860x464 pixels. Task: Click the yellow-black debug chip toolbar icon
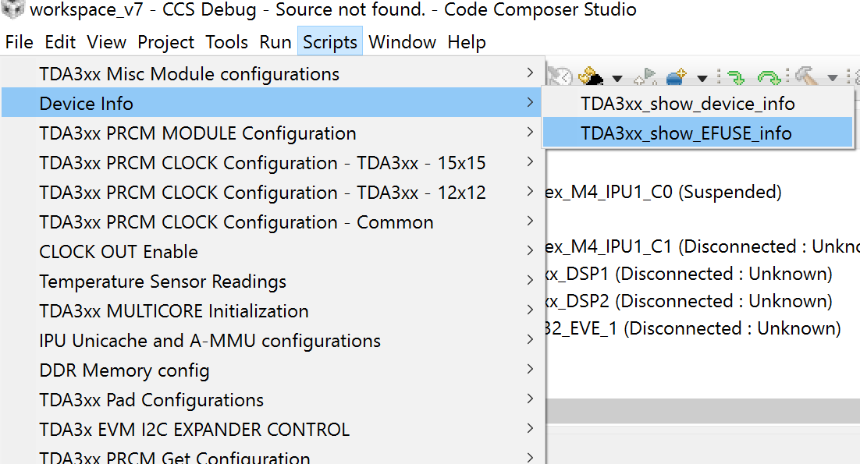pos(593,76)
